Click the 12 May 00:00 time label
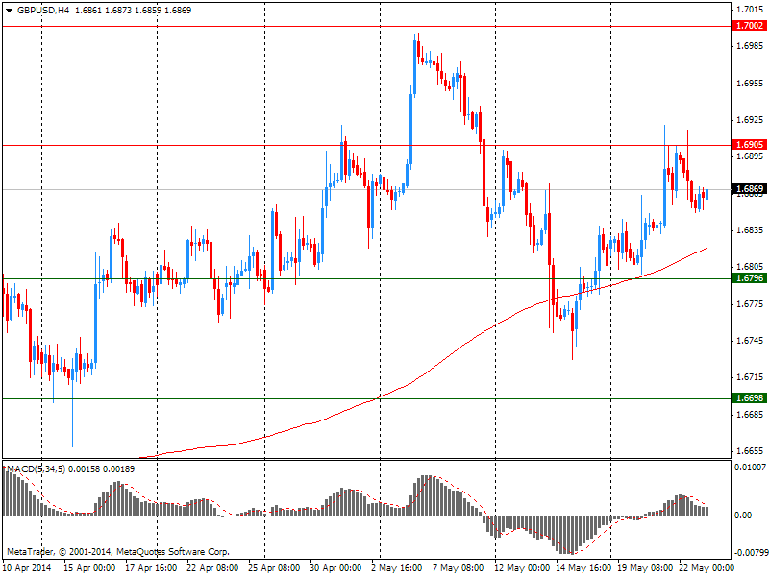Screen dimensions: 769x576 (522, 568)
